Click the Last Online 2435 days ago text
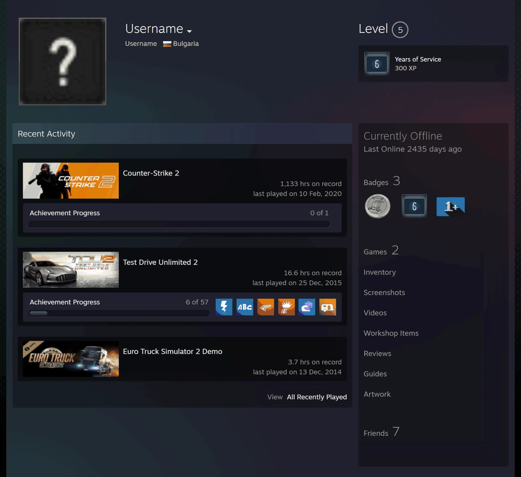Screen dimensions: 521x477 pyautogui.click(x=412, y=149)
